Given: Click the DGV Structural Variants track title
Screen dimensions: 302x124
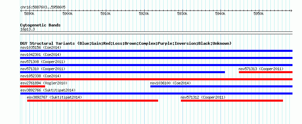Looking at the screenshot, I should click(126, 43).
